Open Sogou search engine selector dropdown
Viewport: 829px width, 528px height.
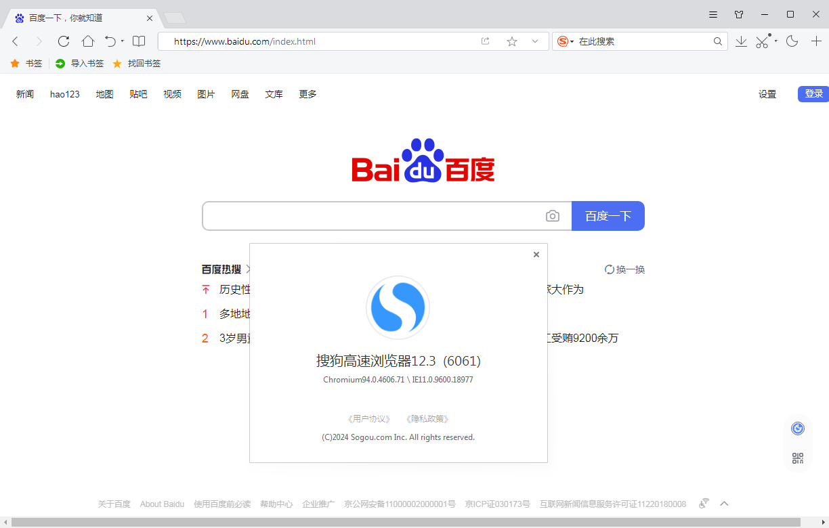565,41
